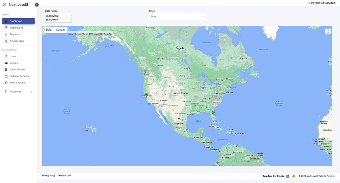Click the Cyber Policies shield icon
The width and height of the screenshot is (340, 183).
[x=6, y=70]
